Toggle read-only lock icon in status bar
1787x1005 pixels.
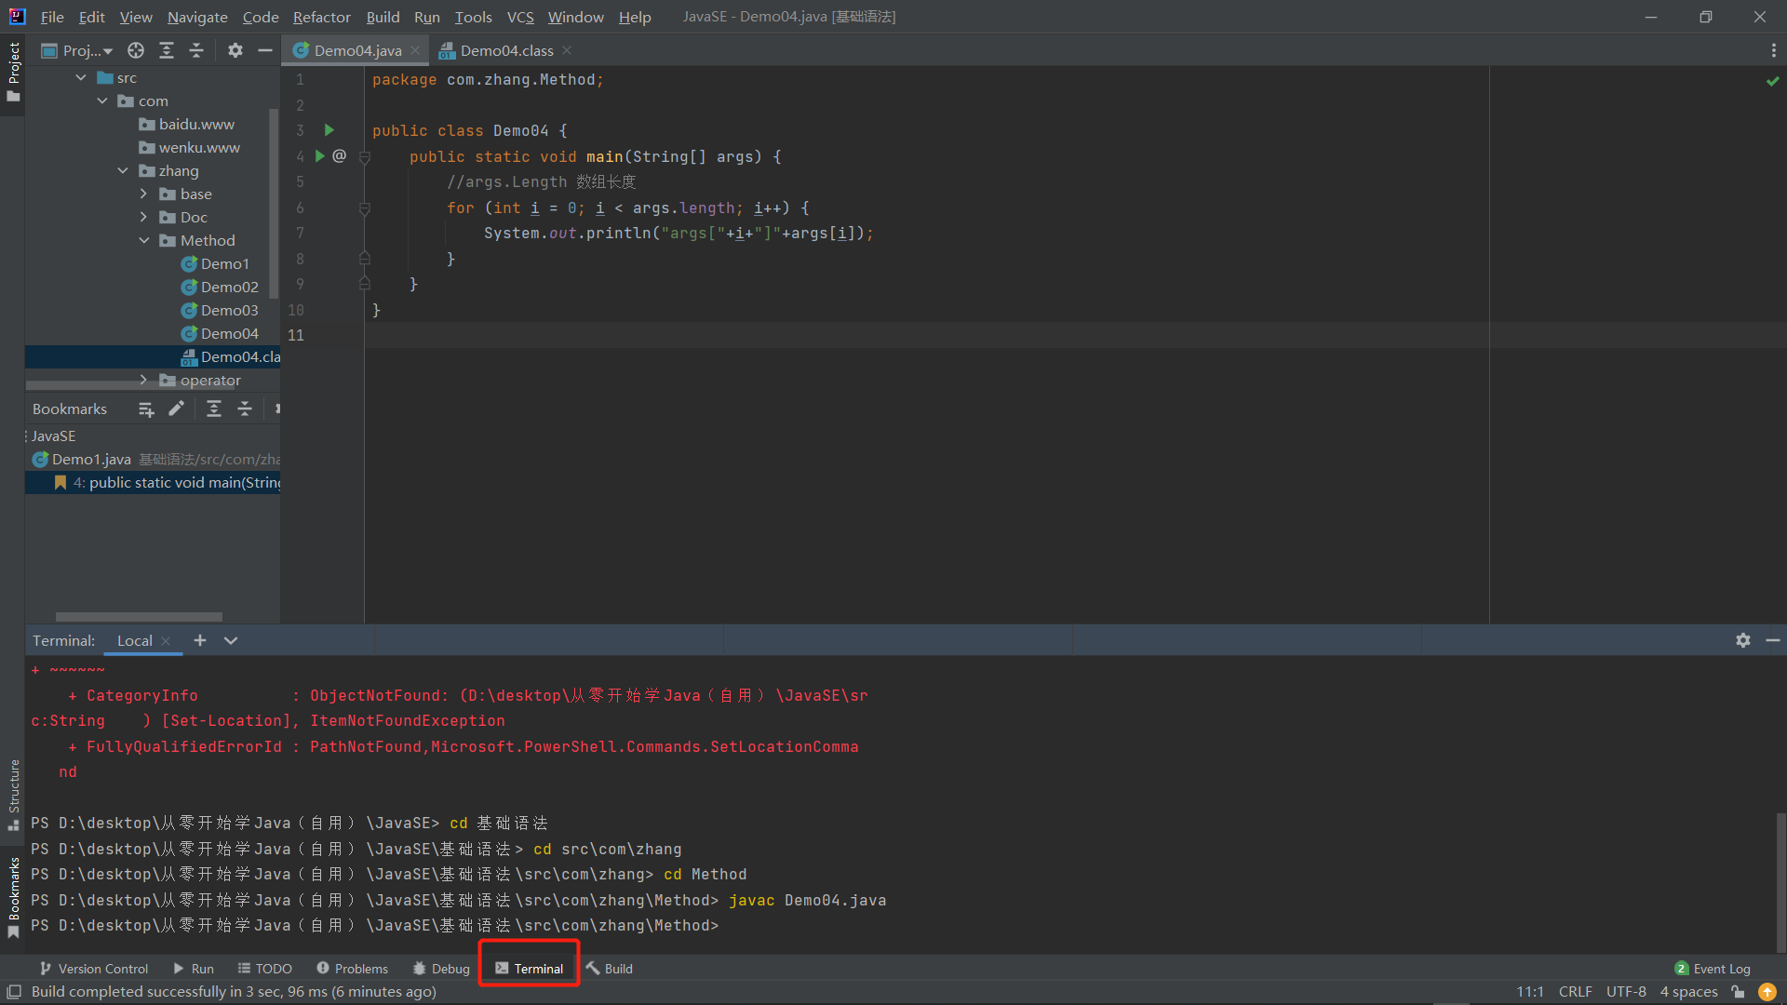tap(1738, 992)
